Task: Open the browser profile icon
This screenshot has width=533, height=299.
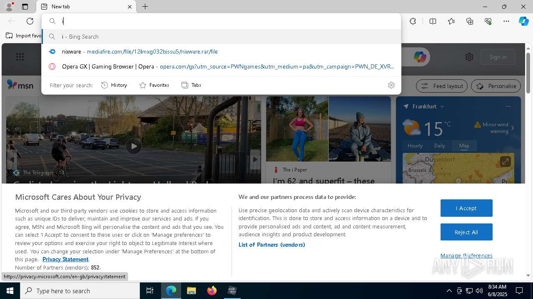Action: point(9,7)
